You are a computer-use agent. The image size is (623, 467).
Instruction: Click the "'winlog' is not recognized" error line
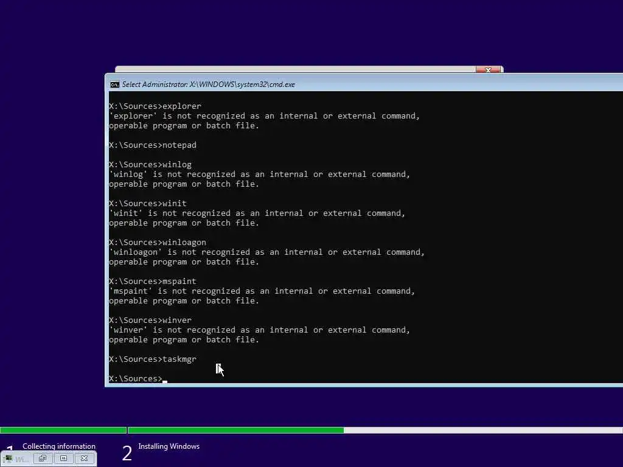pyautogui.click(x=259, y=175)
